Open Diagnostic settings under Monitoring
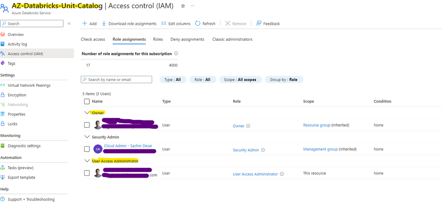 [24, 146]
